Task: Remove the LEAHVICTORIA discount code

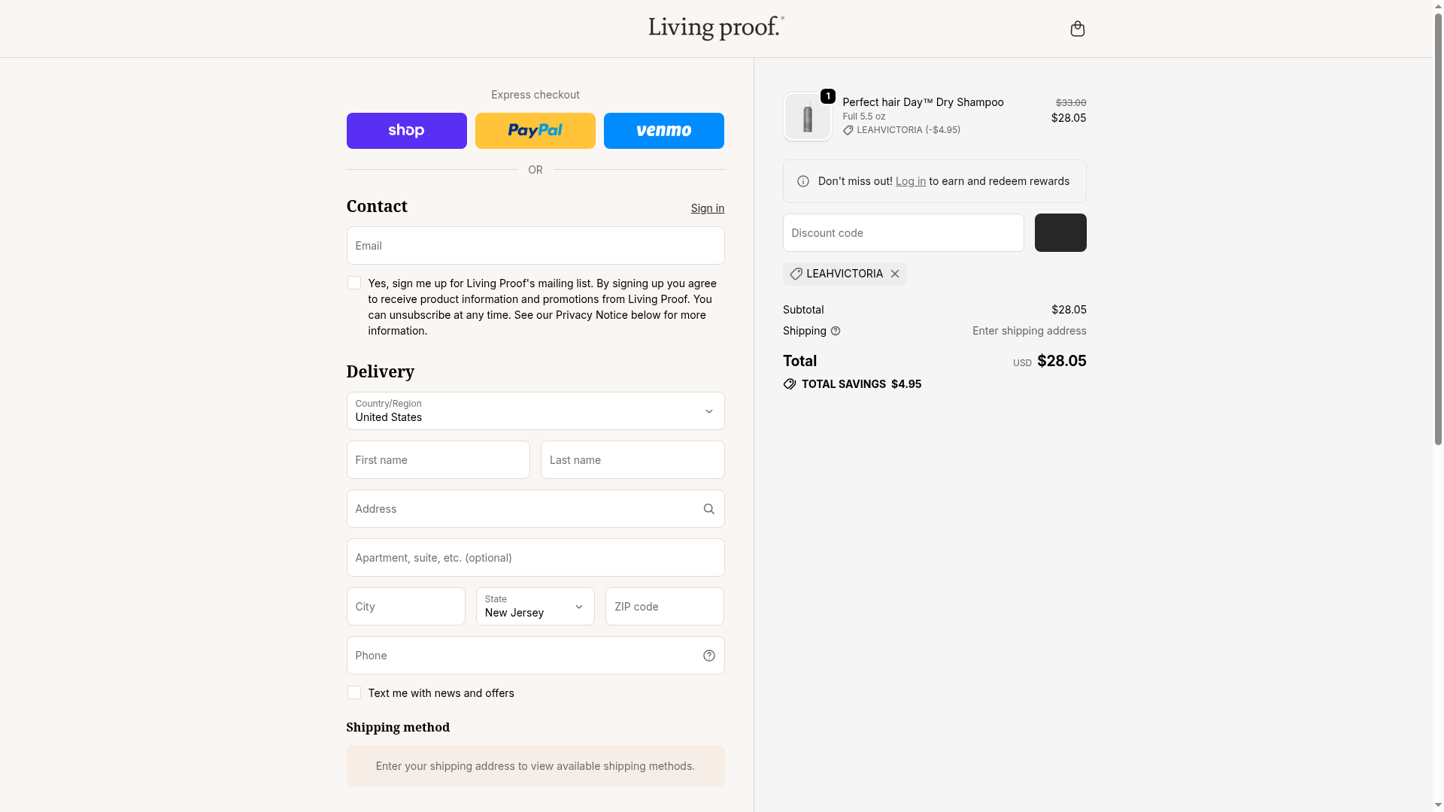Action: [x=895, y=274]
